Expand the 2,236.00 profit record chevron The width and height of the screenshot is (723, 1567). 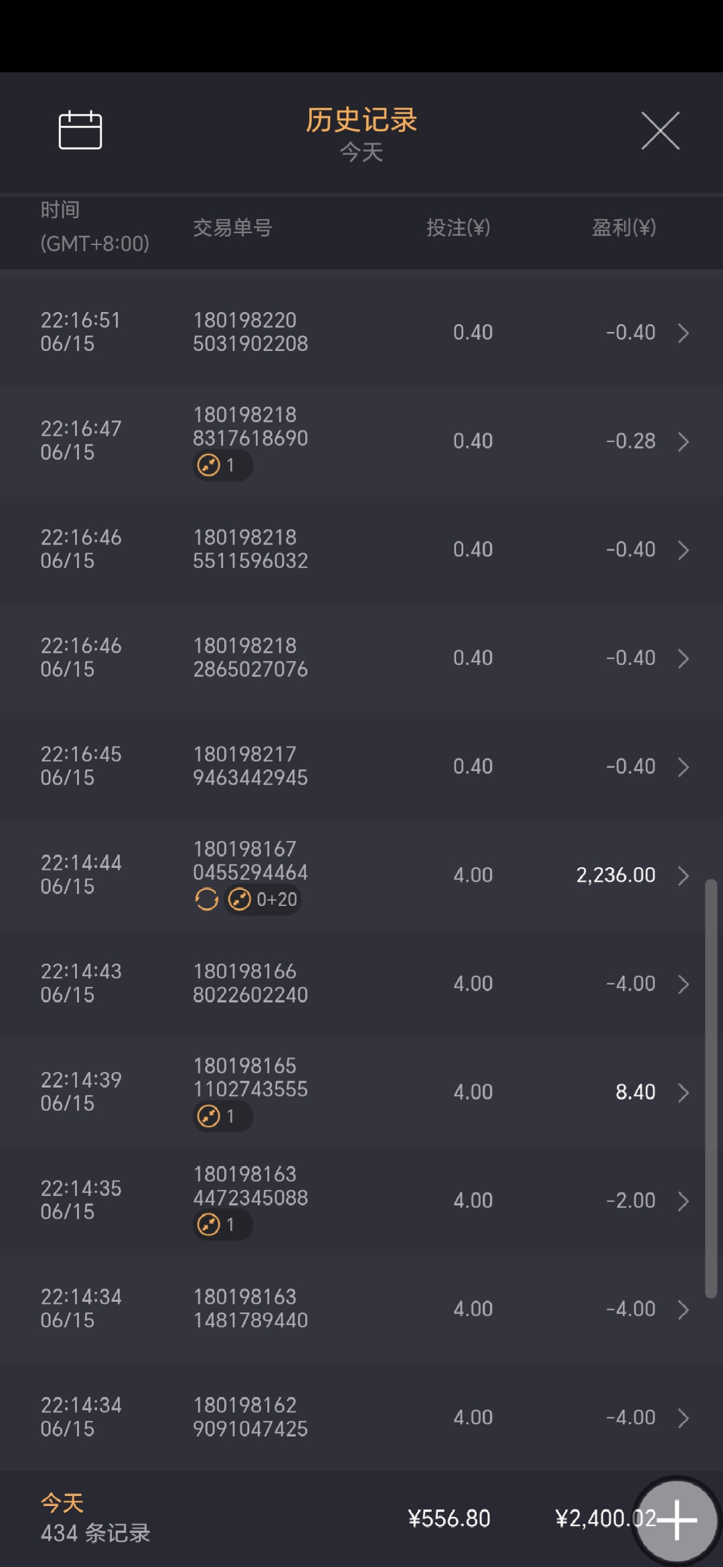point(683,875)
